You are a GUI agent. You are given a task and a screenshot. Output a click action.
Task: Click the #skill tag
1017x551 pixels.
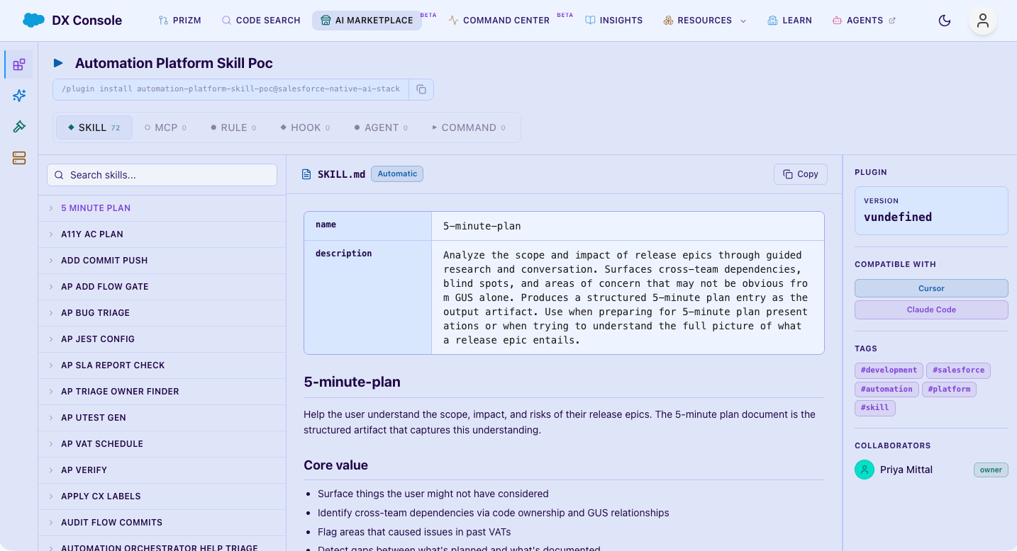875,408
